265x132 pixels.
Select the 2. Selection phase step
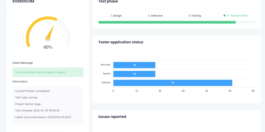coord(155,16)
